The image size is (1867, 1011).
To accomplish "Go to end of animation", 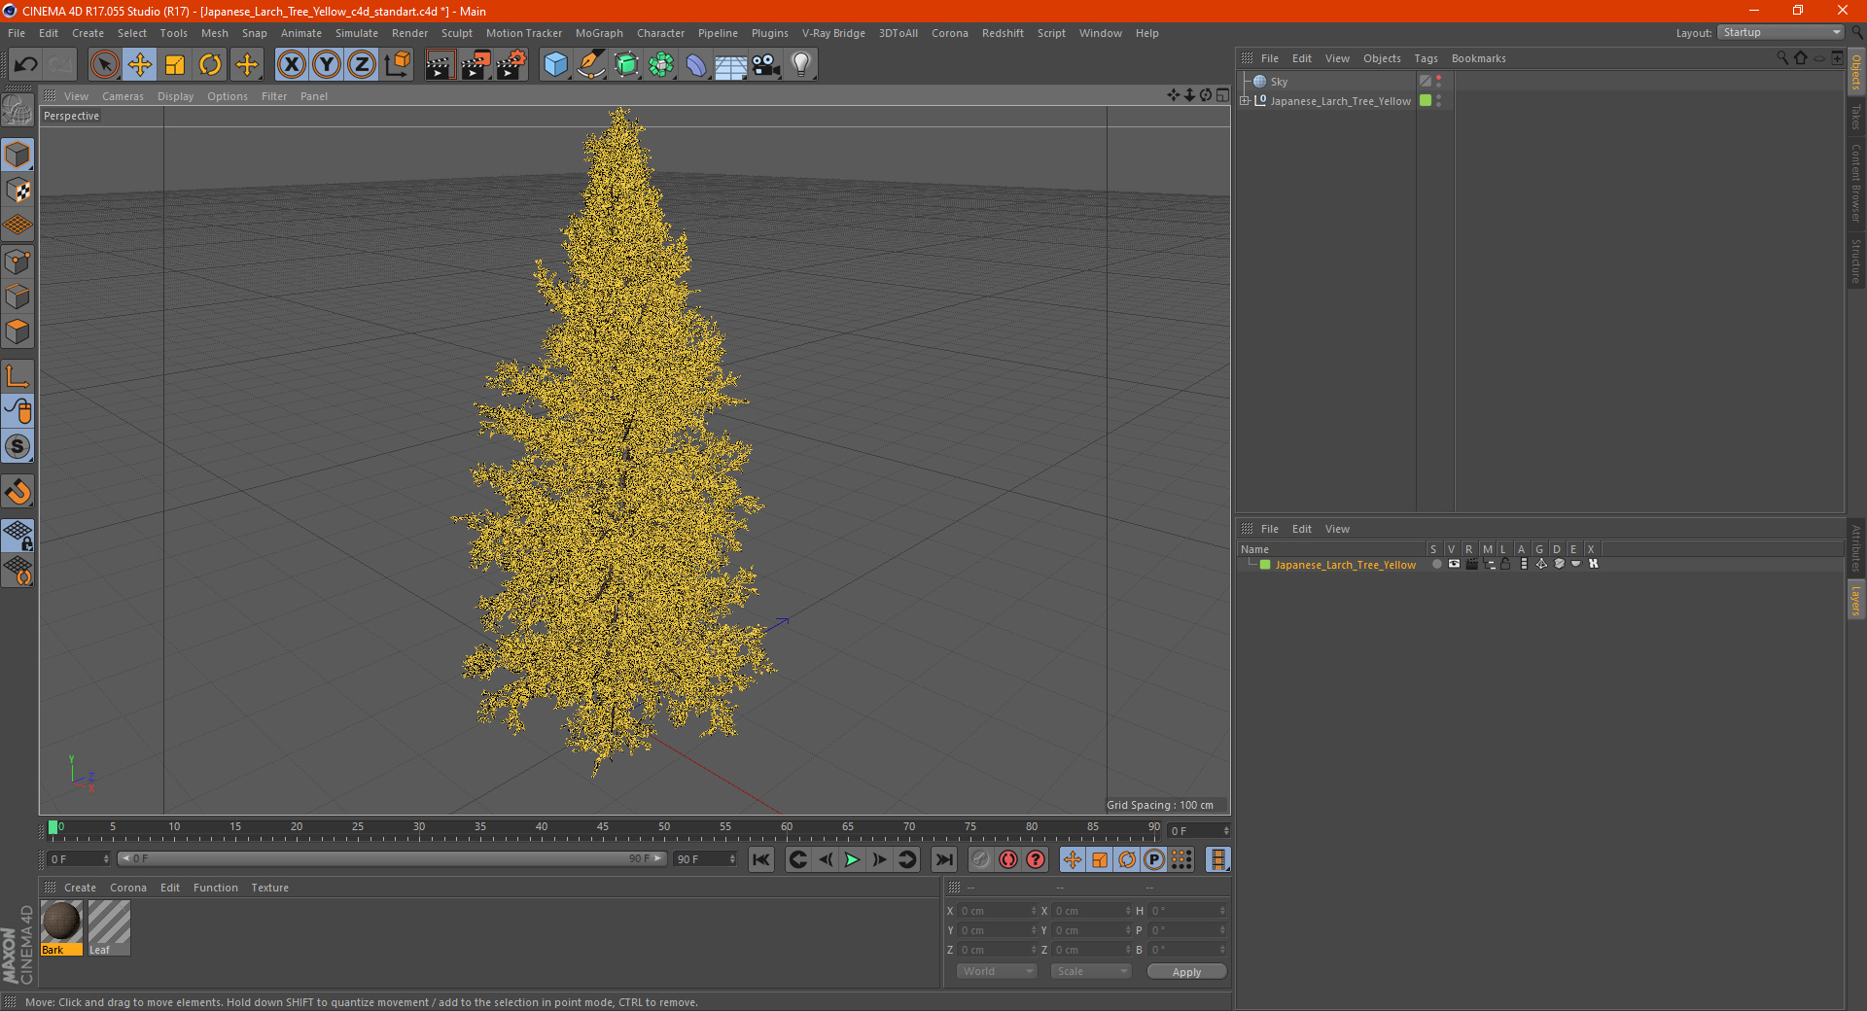I will pyautogui.click(x=944, y=859).
